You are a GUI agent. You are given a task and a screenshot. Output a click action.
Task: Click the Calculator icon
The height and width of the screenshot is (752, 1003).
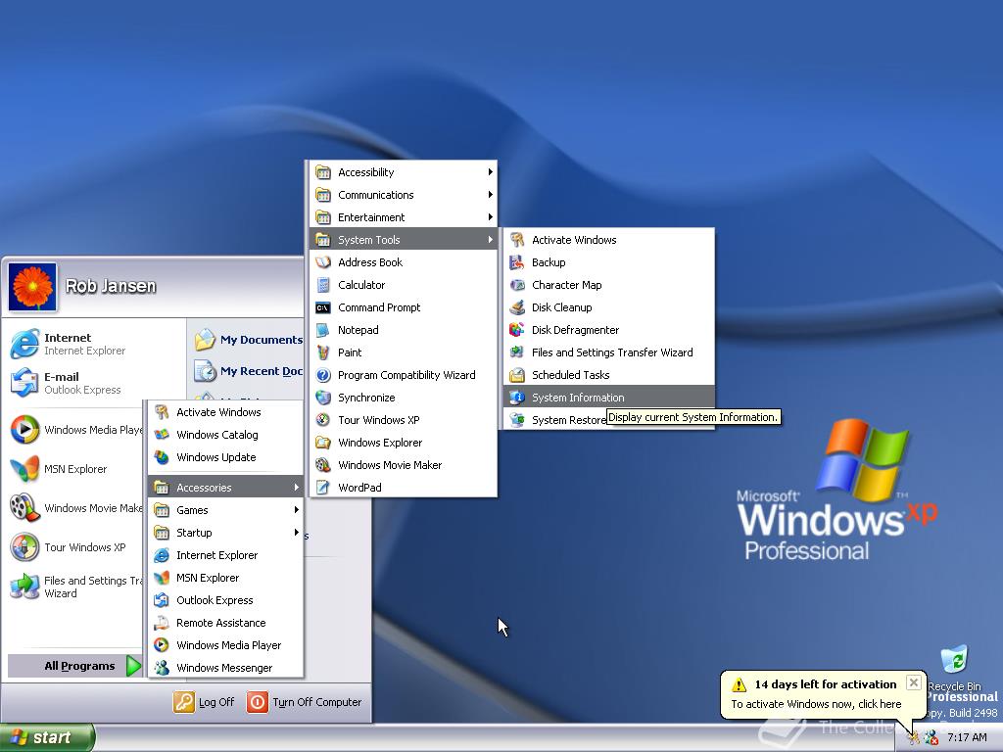323,285
